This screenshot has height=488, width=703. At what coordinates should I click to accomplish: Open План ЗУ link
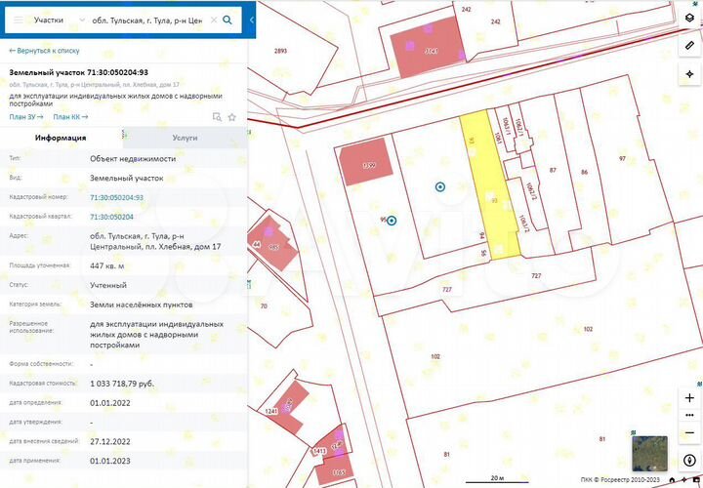point(26,117)
